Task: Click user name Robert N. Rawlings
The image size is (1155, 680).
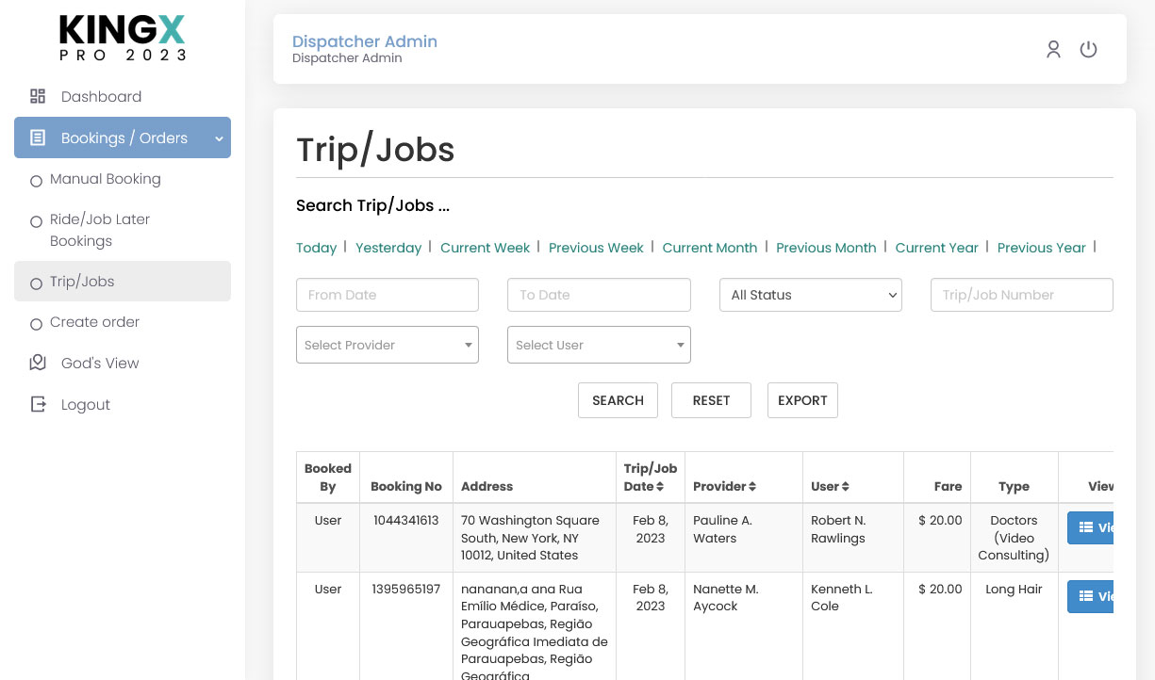Action: (838, 529)
